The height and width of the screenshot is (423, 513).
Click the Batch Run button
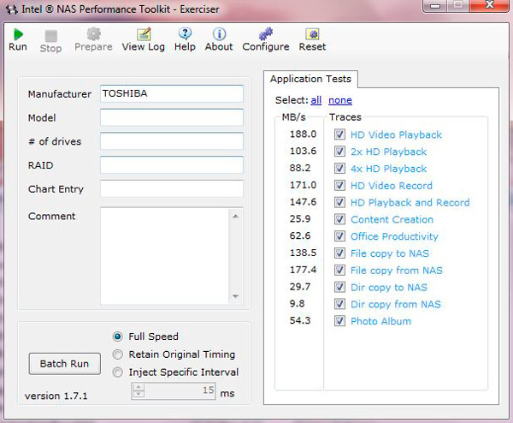(x=64, y=364)
